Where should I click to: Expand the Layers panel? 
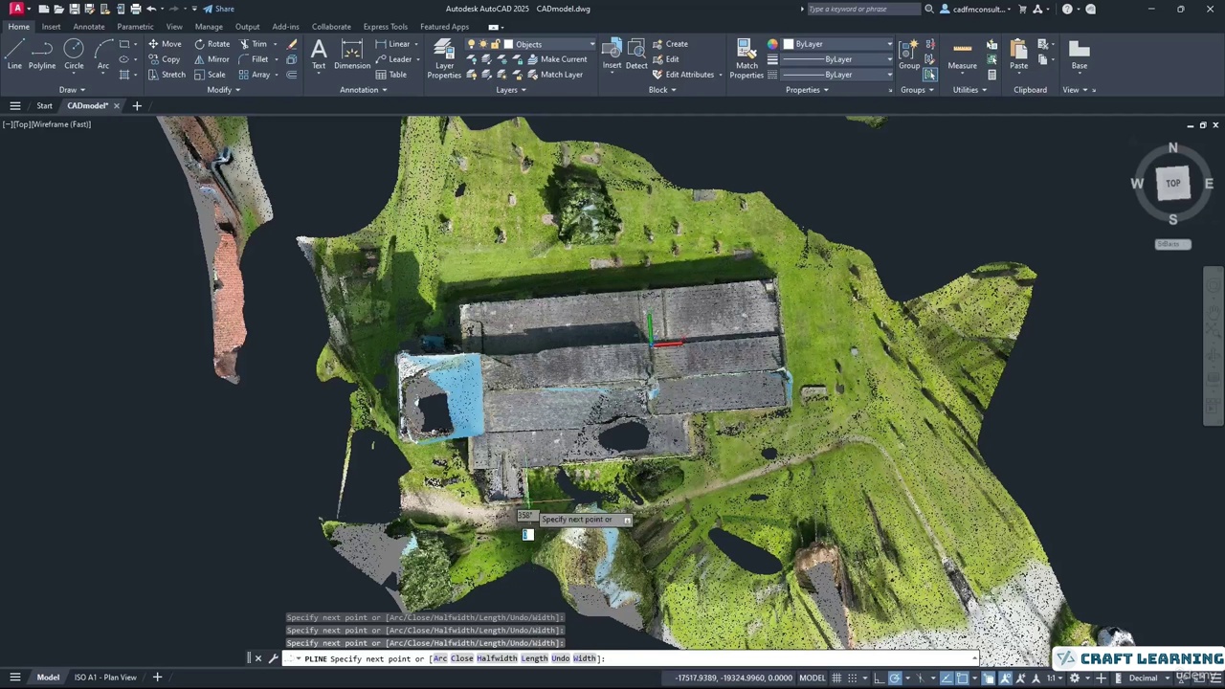[511, 90]
